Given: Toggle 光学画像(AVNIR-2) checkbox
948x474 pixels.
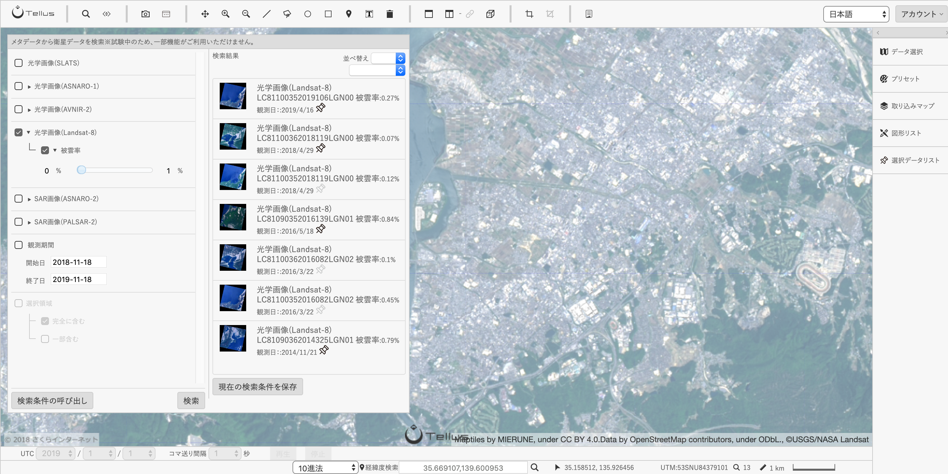Looking at the screenshot, I should (x=19, y=109).
